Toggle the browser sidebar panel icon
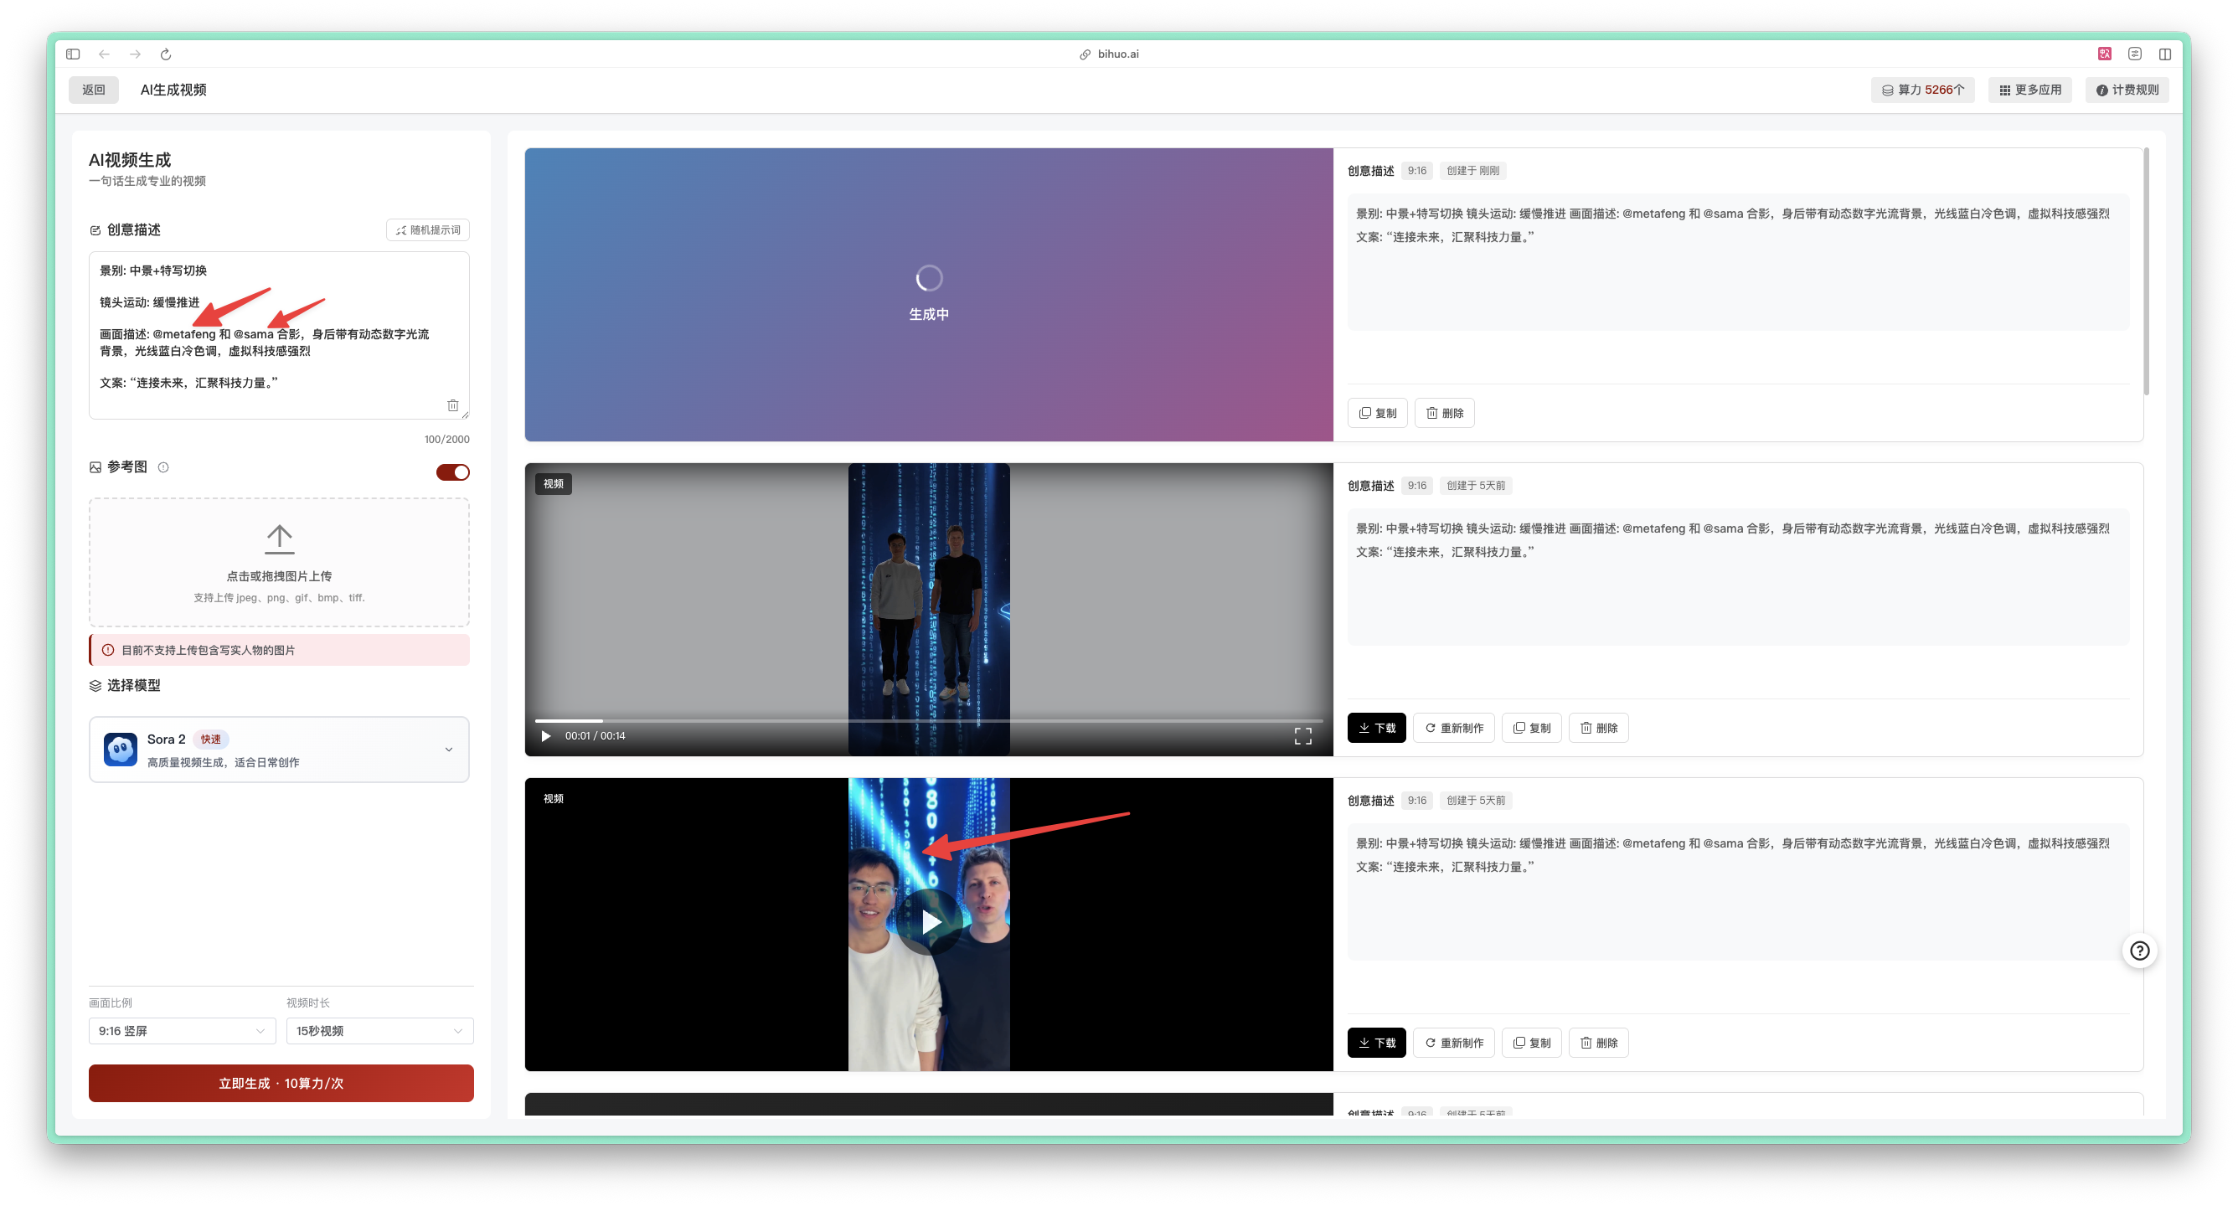This screenshot has width=2238, height=1206. [x=73, y=54]
